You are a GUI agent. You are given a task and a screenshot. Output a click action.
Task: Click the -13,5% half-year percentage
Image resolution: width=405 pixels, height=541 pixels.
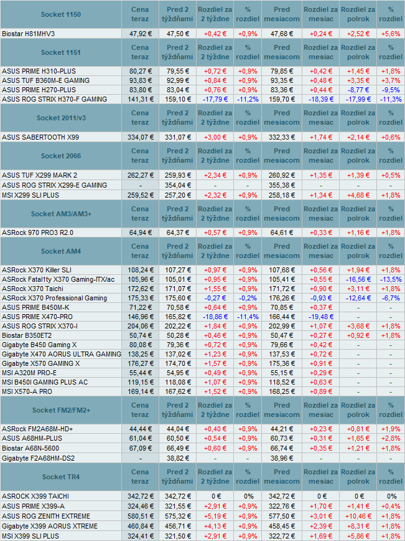coord(391,279)
